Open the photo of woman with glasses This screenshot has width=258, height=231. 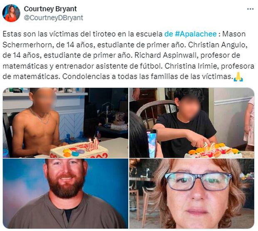click(x=192, y=193)
